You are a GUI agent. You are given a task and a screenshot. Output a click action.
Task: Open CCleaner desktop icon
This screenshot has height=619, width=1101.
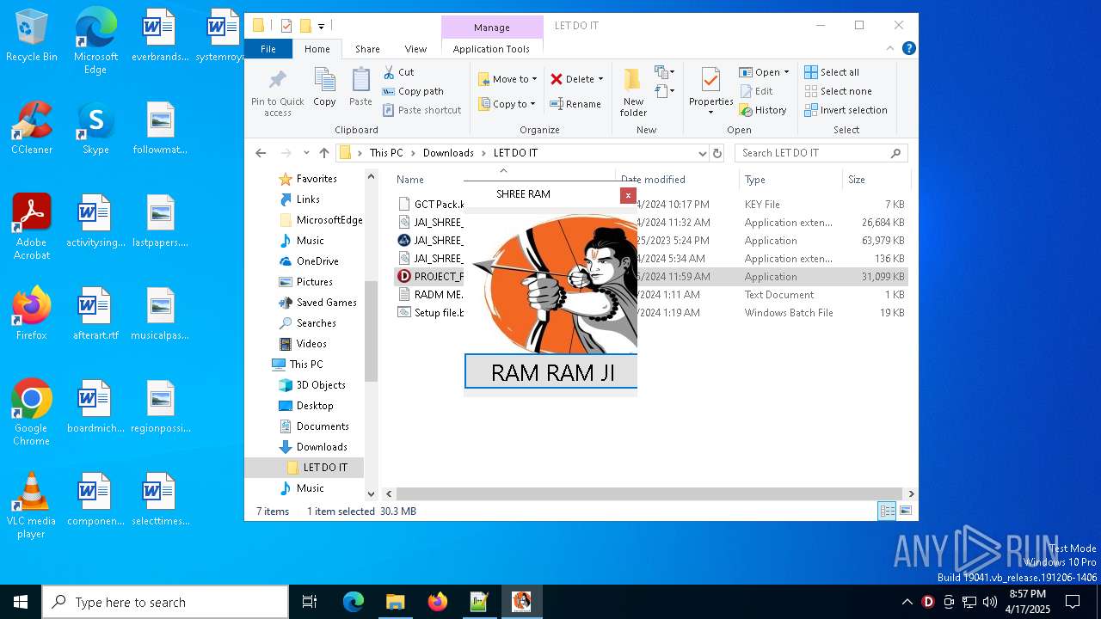32,129
